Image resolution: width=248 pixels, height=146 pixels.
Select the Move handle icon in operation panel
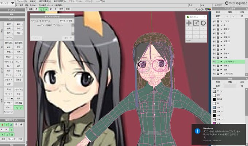(x=189, y=23)
